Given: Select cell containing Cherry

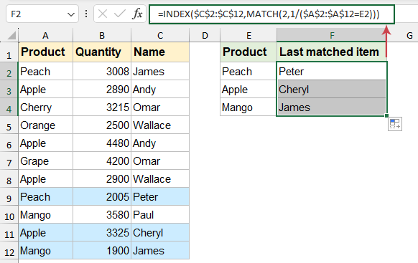Looking at the screenshot, I should 45,107.
